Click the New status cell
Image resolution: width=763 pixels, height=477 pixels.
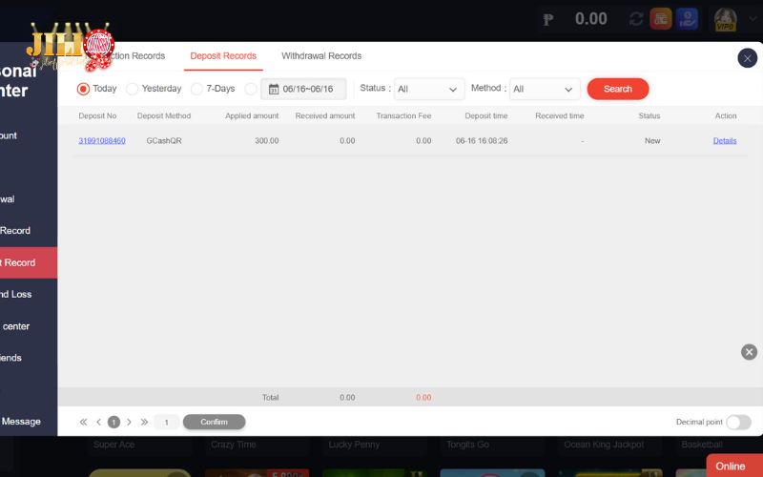point(652,140)
